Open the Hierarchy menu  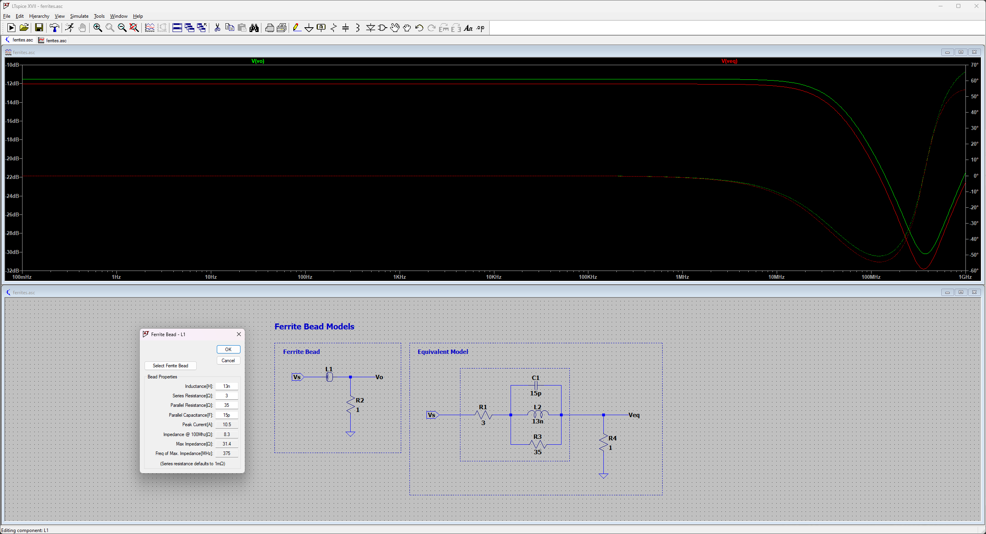[x=39, y=16]
